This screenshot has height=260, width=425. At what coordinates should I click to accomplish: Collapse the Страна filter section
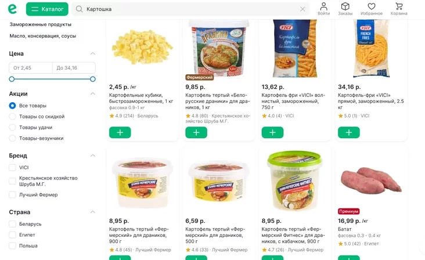coord(93,212)
